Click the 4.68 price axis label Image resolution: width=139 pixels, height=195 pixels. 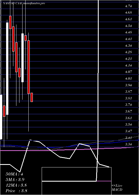tap(128, 13)
